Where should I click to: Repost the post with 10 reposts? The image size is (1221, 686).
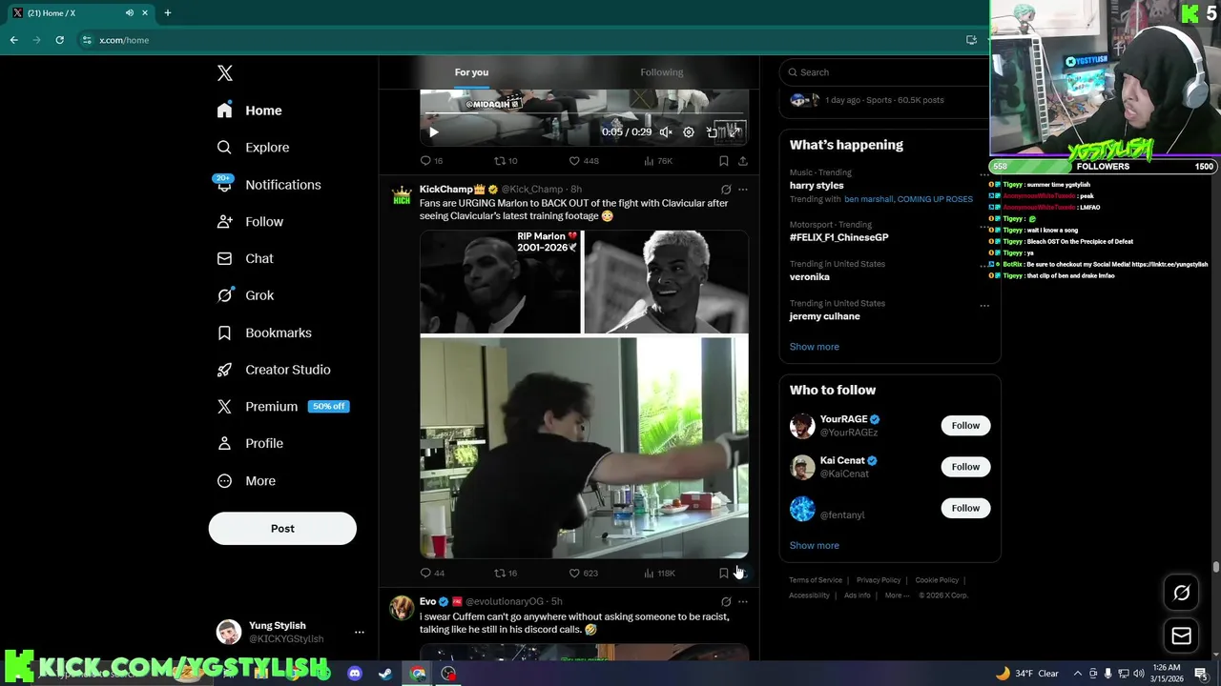tap(506, 161)
